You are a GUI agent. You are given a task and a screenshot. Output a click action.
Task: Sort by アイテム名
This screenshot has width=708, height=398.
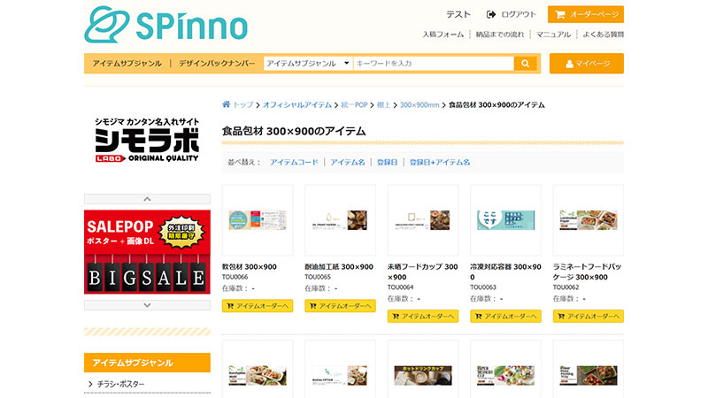347,162
